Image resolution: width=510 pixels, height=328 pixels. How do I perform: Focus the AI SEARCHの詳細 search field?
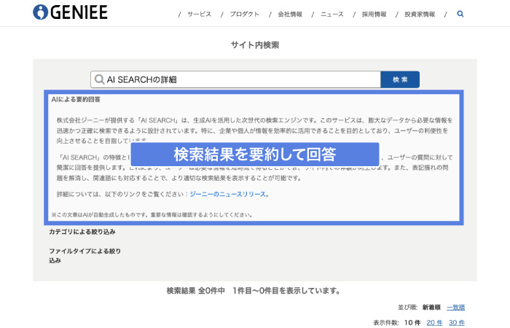coord(235,79)
